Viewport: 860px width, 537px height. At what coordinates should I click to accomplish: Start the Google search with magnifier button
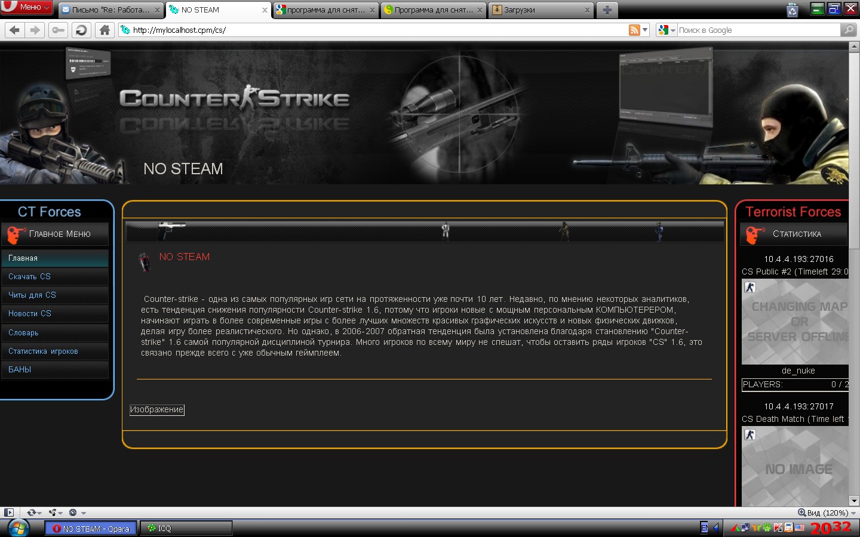tap(848, 30)
